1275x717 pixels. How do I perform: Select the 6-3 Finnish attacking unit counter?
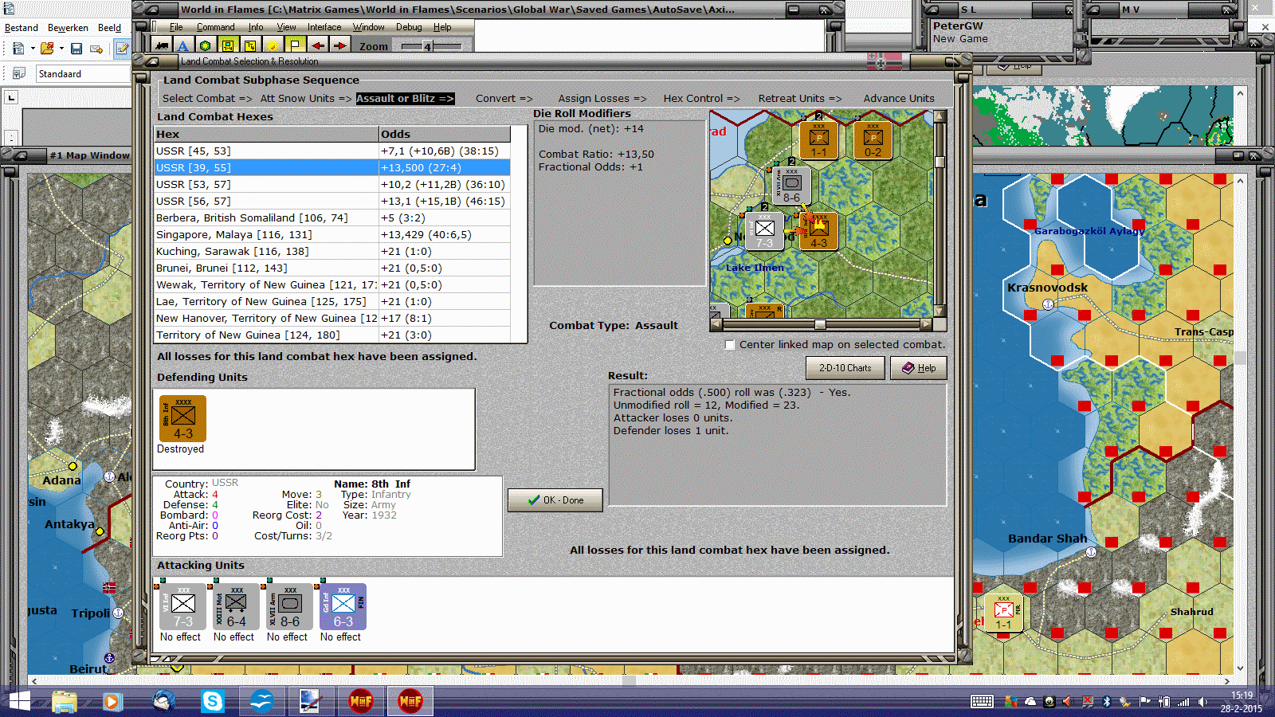click(343, 606)
